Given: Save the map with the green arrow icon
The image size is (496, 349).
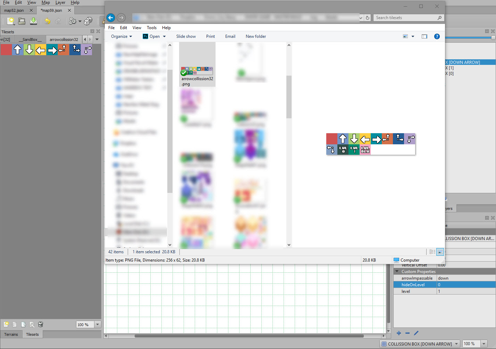Looking at the screenshot, I should pos(33,21).
